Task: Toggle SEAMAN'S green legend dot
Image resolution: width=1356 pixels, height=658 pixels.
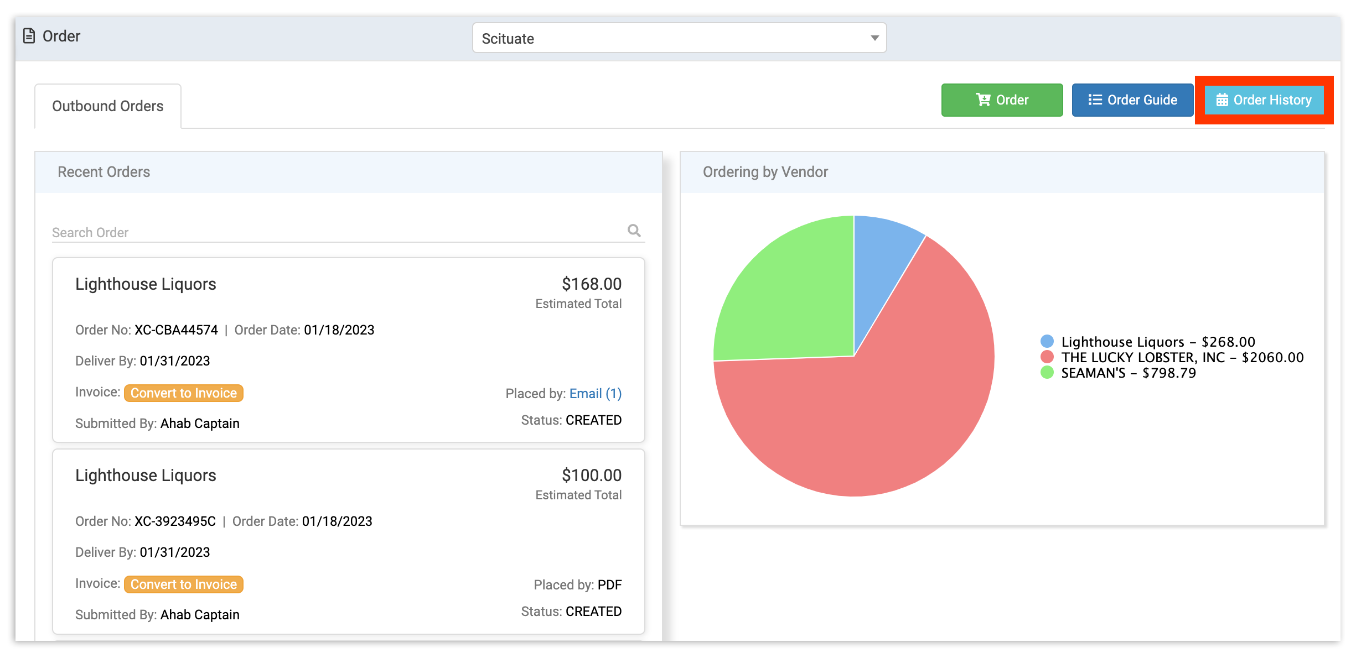Action: (1047, 373)
